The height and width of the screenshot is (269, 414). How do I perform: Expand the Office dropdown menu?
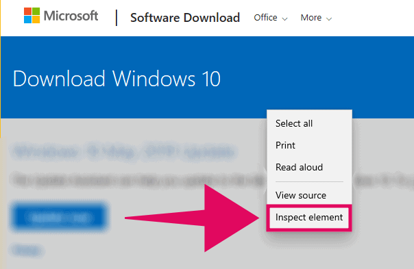click(x=270, y=18)
